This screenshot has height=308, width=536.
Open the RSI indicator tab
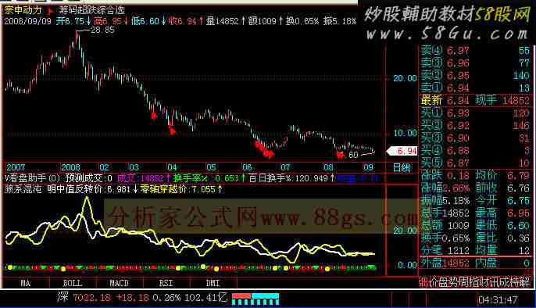[166, 283]
